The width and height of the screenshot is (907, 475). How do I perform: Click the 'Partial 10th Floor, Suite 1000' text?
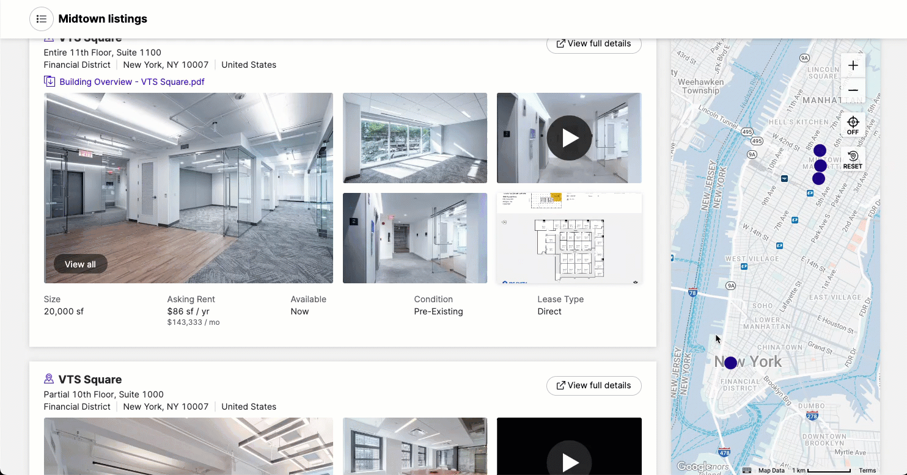pyautogui.click(x=104, y=394)
